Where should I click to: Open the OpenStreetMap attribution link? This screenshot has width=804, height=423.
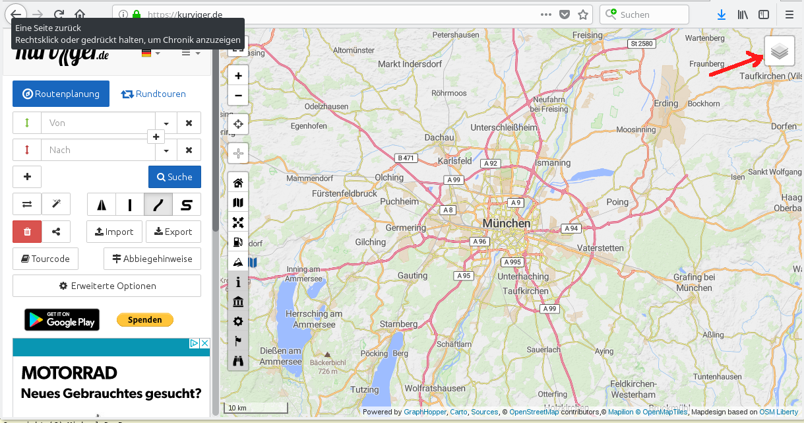pos(534,412)
